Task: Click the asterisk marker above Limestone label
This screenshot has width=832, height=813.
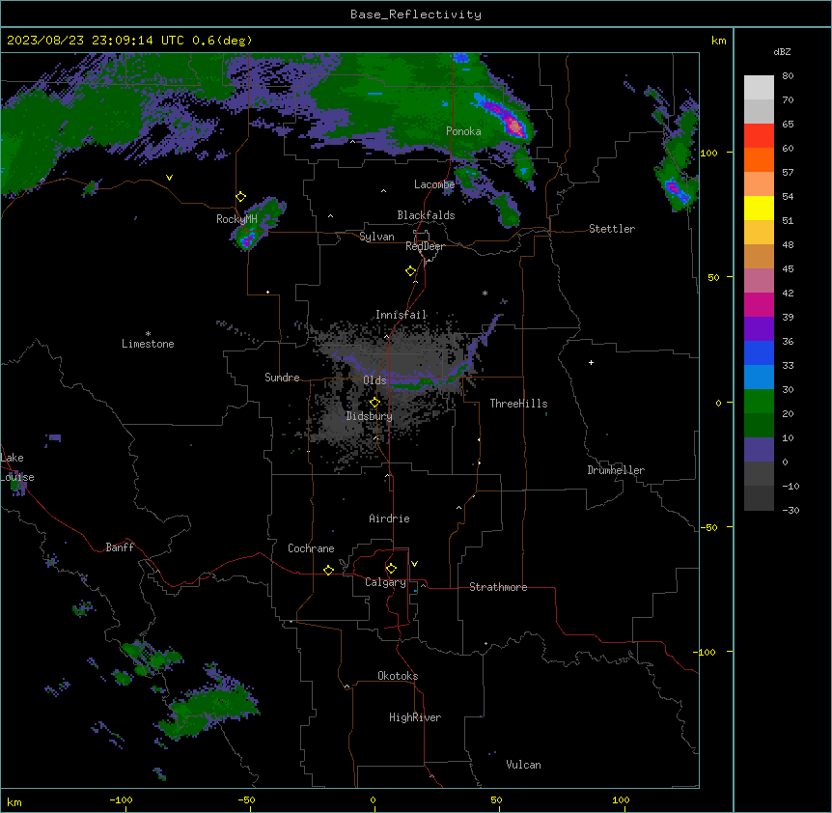Action: click(x=148, y=334)
